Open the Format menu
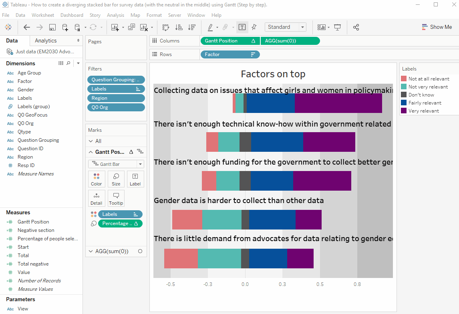459x314 pixels. (154, 15)
